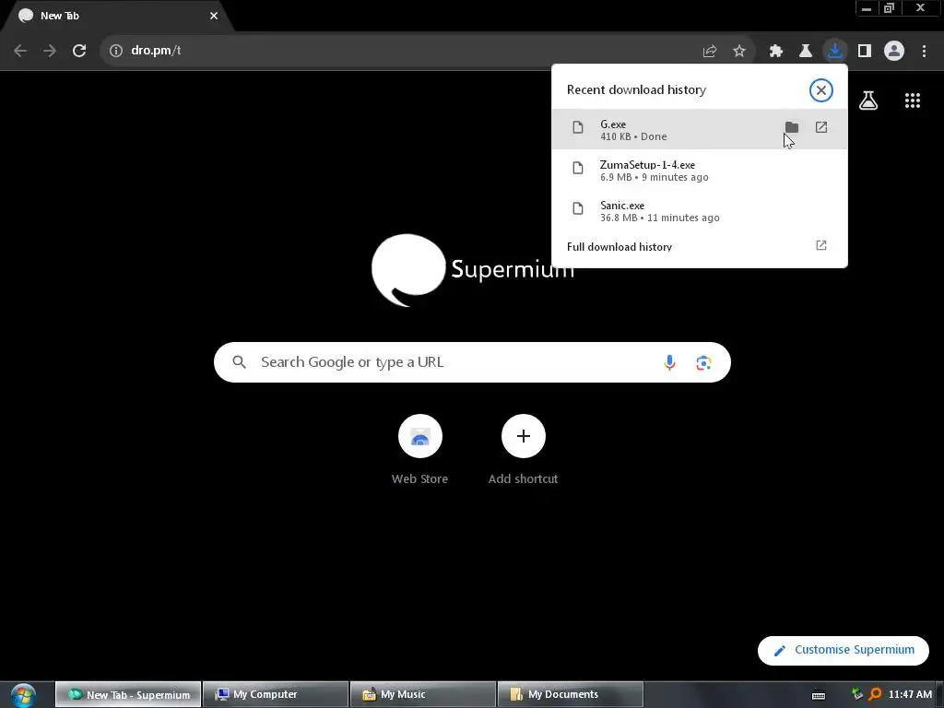Click the Add shortcut button

tap(524, 449)
